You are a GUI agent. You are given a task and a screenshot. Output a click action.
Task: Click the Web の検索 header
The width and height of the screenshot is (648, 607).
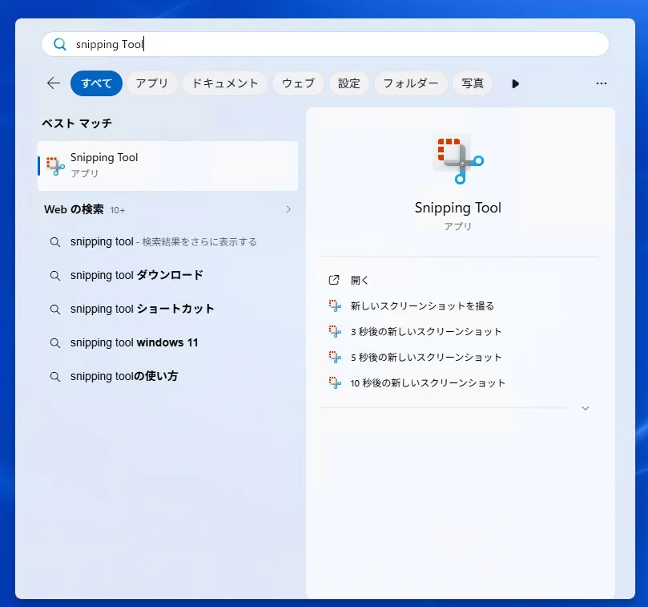coord(74,209)
